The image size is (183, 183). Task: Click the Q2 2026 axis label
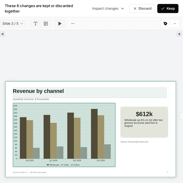tap(77, 160)
